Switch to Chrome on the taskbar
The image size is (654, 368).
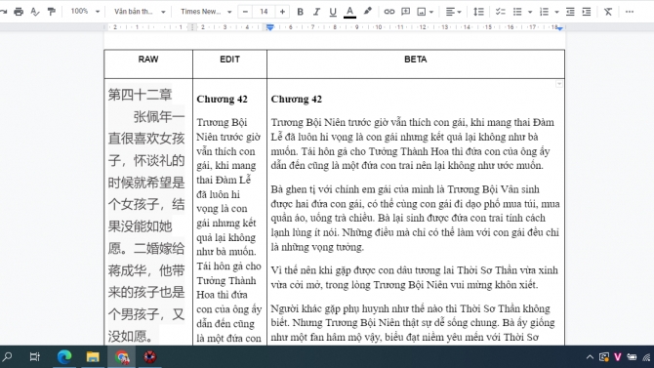point(122,357)
